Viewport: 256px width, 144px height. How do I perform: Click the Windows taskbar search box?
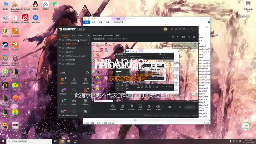pyautogui.click(x=29, y=141)
